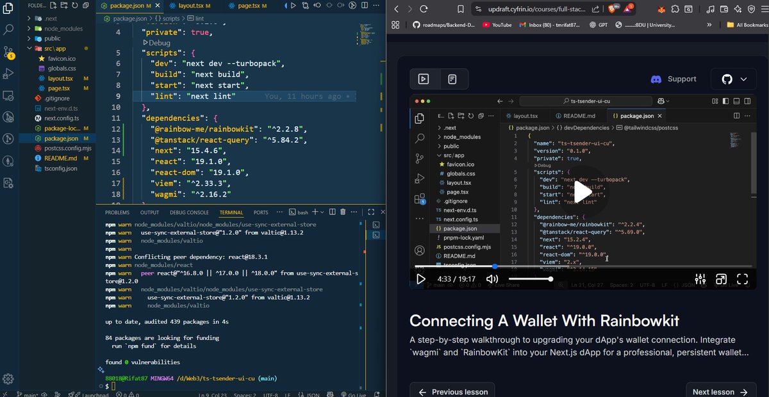Click the New File icon in Explorer header

coord(53,5)
